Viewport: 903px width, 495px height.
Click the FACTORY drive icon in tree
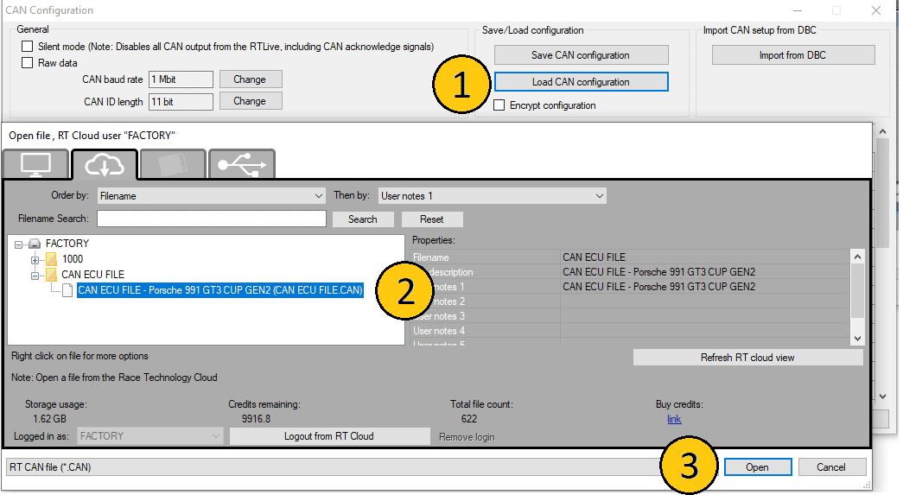[x=35, y=244]
